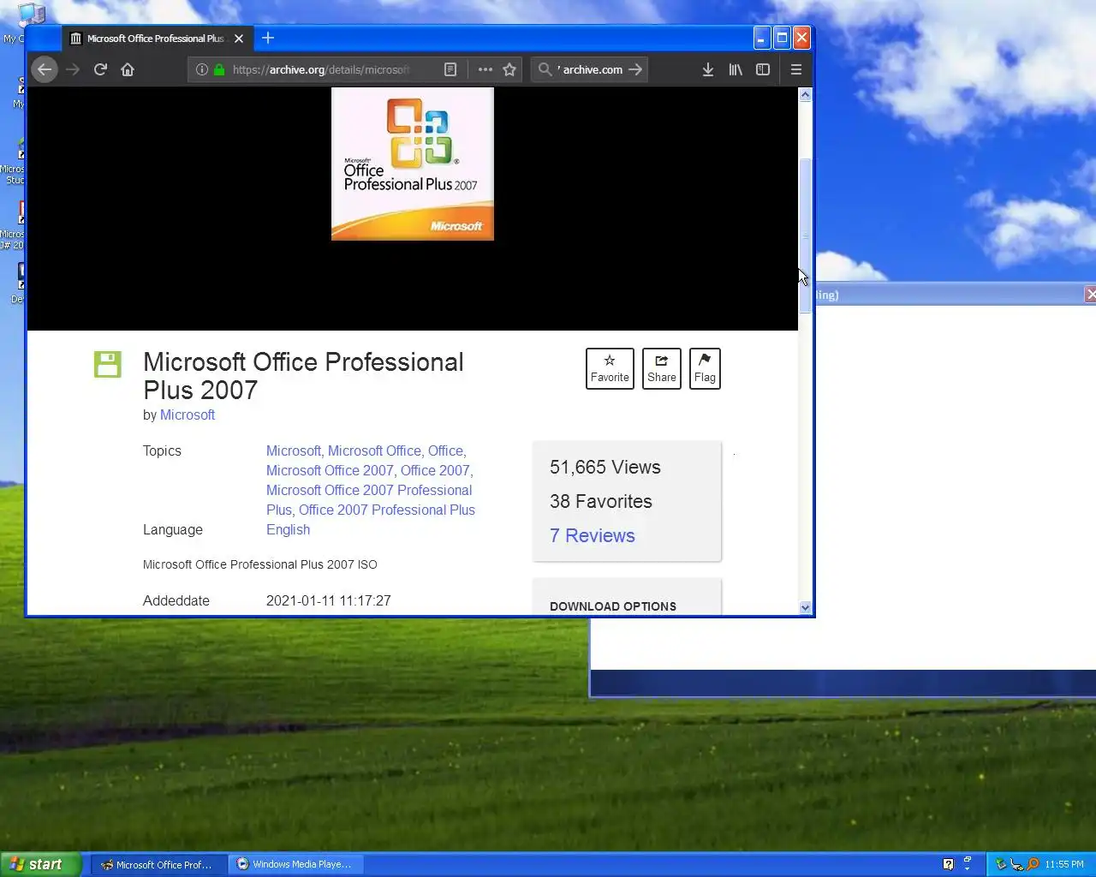Open page actions three-dots menu

(x=485, y=69)
